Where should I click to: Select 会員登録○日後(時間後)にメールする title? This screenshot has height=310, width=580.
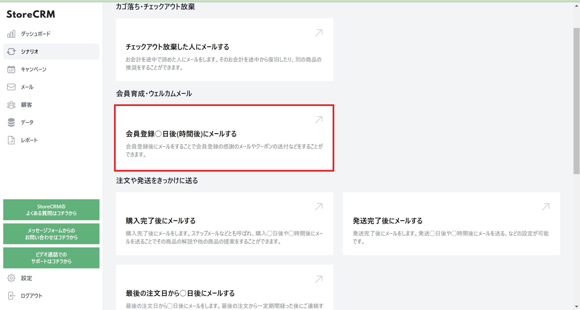[x=181, y=134]
